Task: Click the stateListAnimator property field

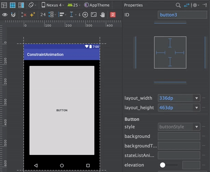Action: point(179,155)
